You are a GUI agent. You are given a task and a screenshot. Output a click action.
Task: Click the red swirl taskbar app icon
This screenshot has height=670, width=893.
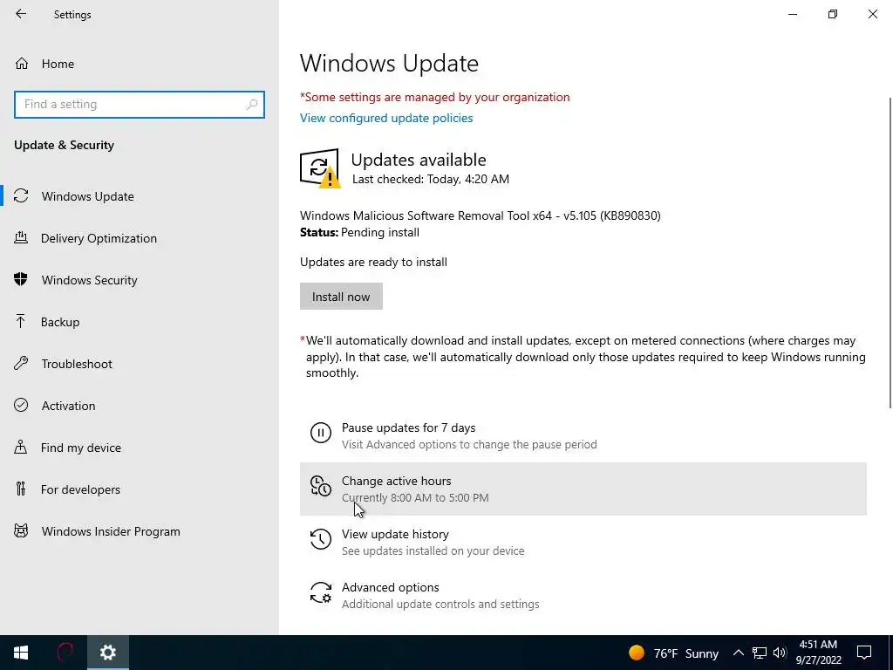[65, 653]
